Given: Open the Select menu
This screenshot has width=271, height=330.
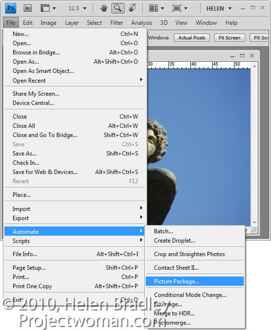Looking at the screenshot, I should coord(94,23).
